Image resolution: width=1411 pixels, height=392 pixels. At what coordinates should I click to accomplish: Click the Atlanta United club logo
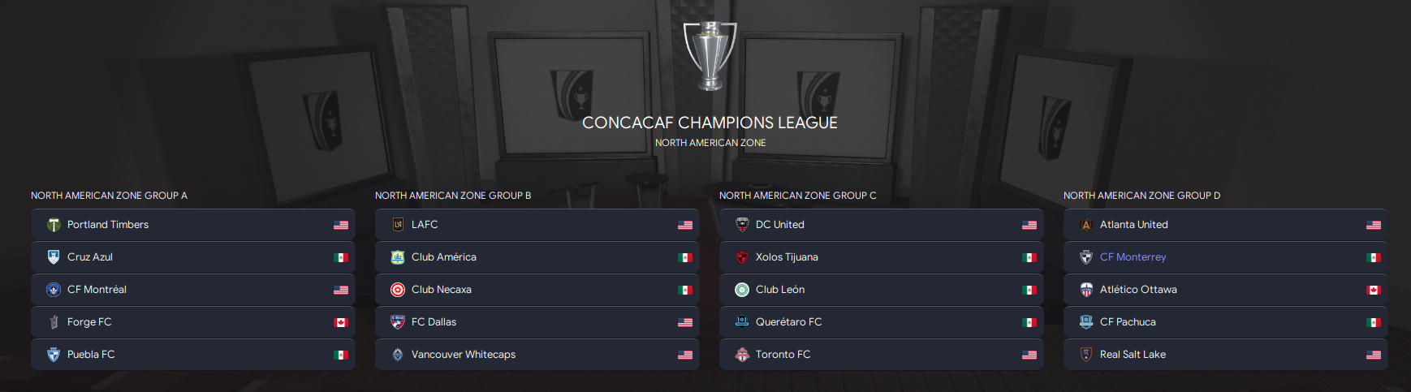pos(1086,225)
